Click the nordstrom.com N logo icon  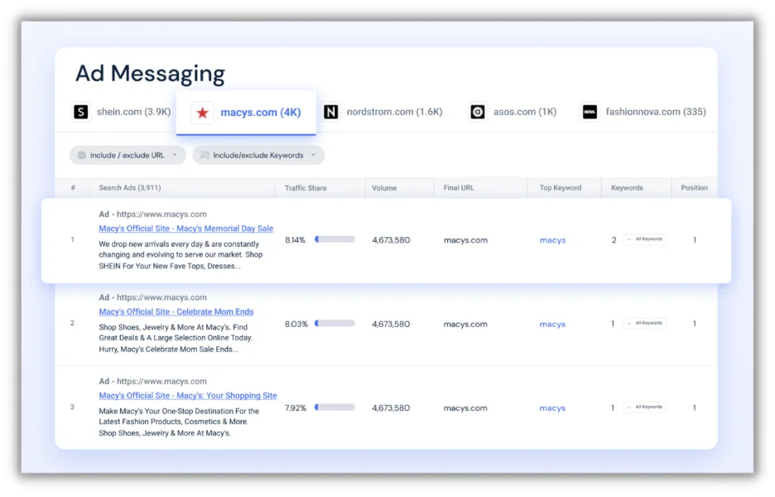pos(330,112)
